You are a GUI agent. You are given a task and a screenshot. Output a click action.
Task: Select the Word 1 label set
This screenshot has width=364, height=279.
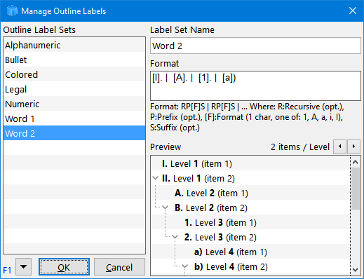coord(74,118)
